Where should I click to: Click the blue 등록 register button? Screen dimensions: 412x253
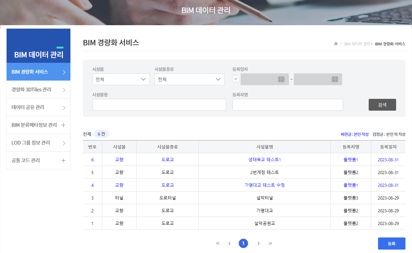pos(391,244)
